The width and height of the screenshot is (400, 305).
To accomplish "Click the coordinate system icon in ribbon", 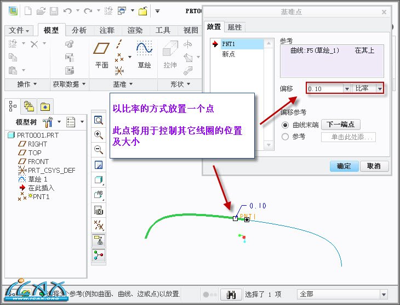I will tap(119, 71).
